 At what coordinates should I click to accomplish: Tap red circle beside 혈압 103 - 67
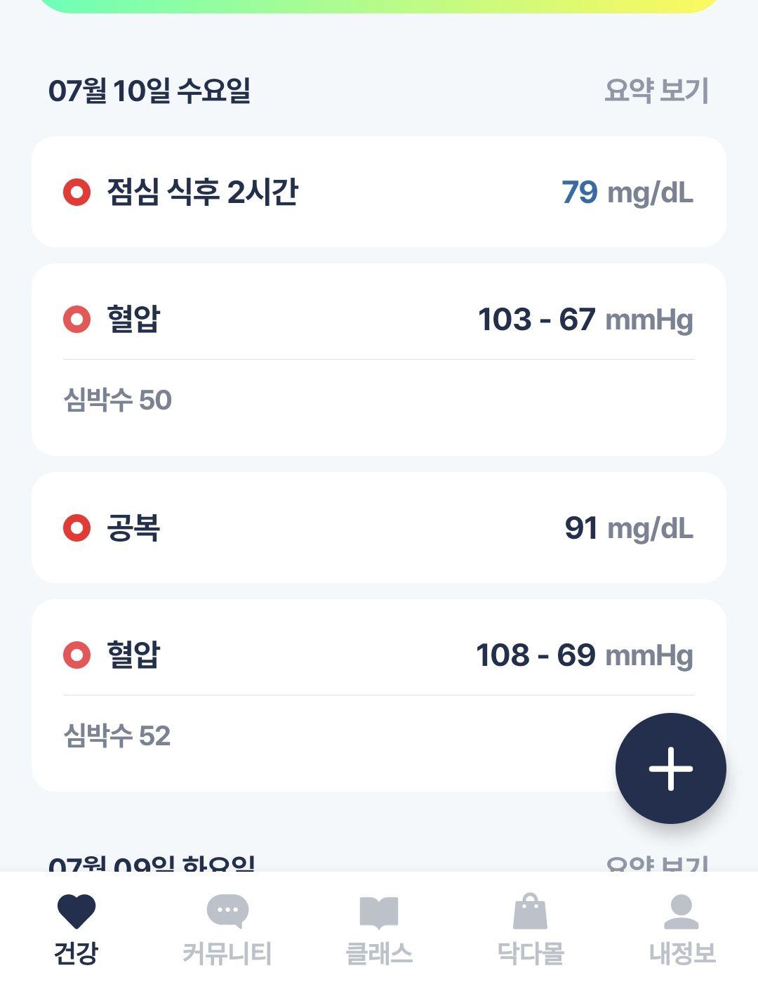pos(77,319)
